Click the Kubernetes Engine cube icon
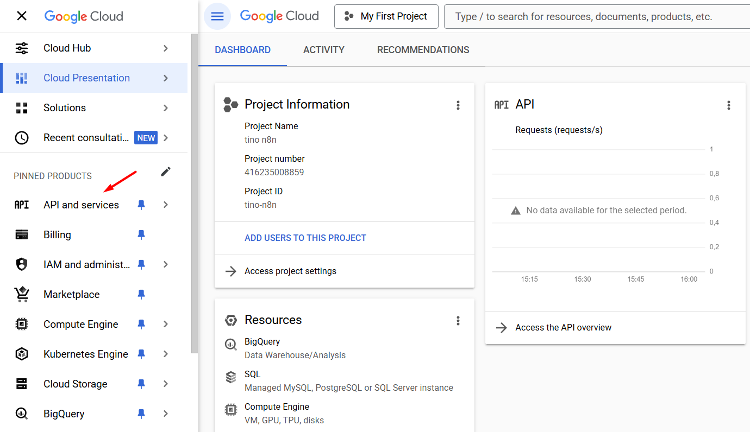This screenshot has height=432, width=750. pyautogui.click(x=22, y=354)
